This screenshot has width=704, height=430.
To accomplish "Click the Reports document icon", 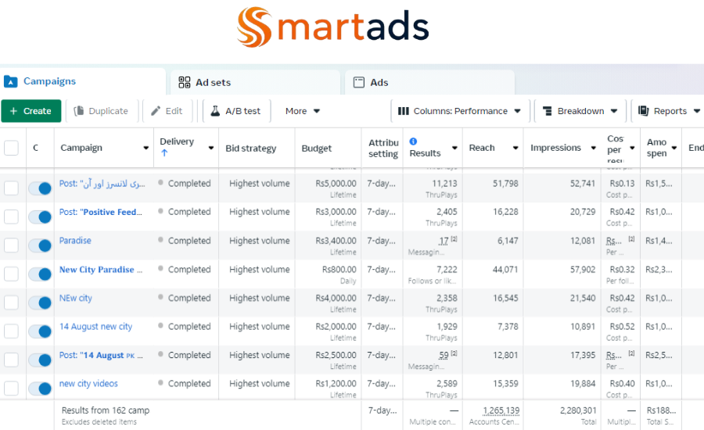I will [644, 111].
